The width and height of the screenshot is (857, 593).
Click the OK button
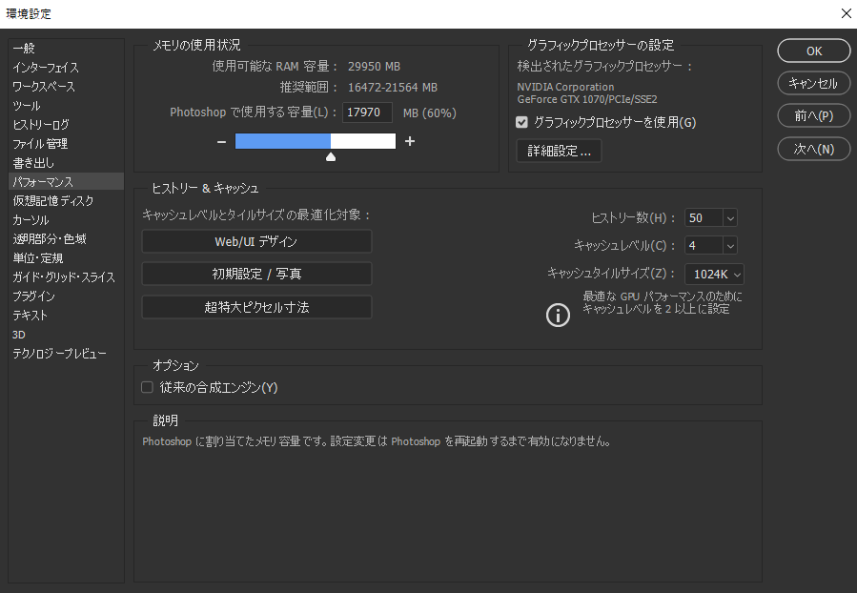814,51
